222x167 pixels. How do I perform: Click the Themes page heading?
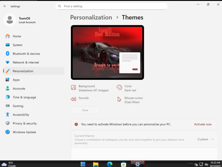[133, 17]
